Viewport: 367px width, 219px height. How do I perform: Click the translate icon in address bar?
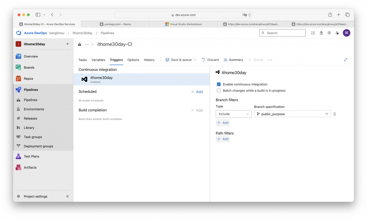(x=244, y=15)
